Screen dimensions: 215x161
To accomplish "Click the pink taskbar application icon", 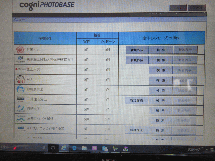I will click(95, 148).
